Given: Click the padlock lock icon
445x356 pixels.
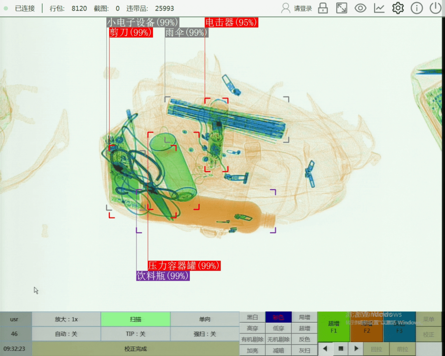Looking at the screenshot, I should (x=323, y=8).
